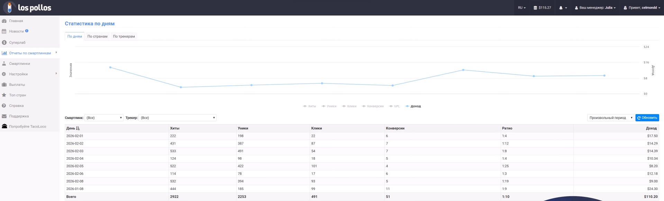Toggle EPC series in chart legend

click(394, 106)
